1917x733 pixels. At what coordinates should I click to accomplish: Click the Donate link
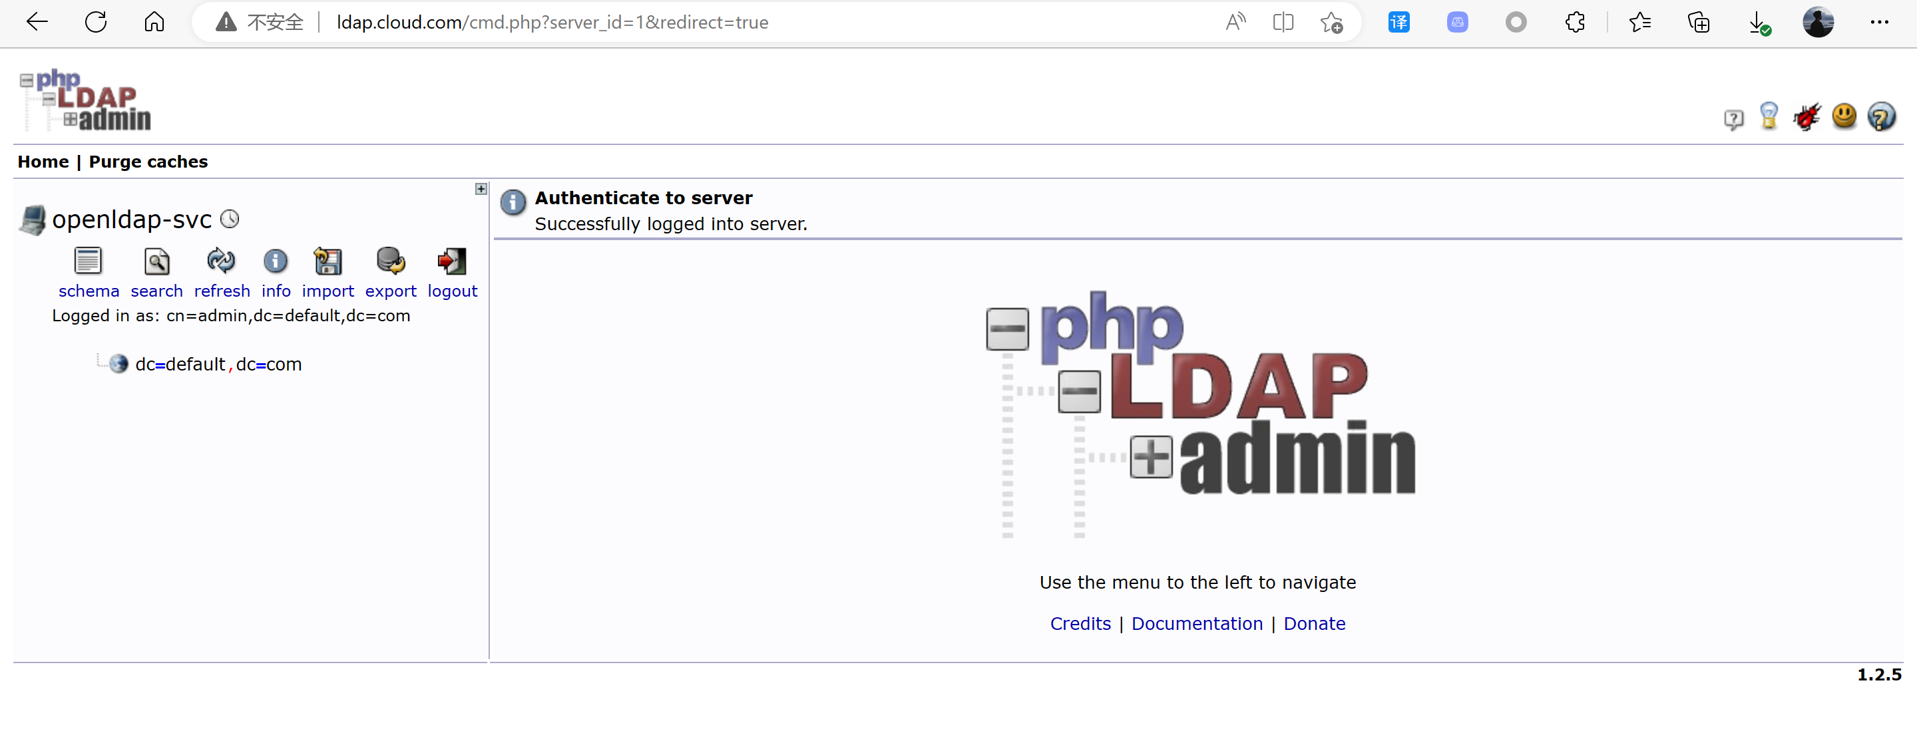1314,624
